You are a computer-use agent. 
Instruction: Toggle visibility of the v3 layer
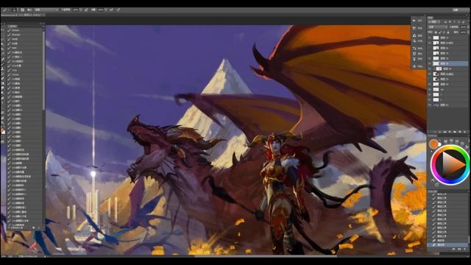(430, 89)
